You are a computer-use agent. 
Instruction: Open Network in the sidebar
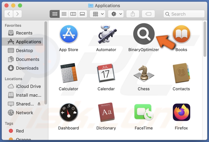click(23, 113)
